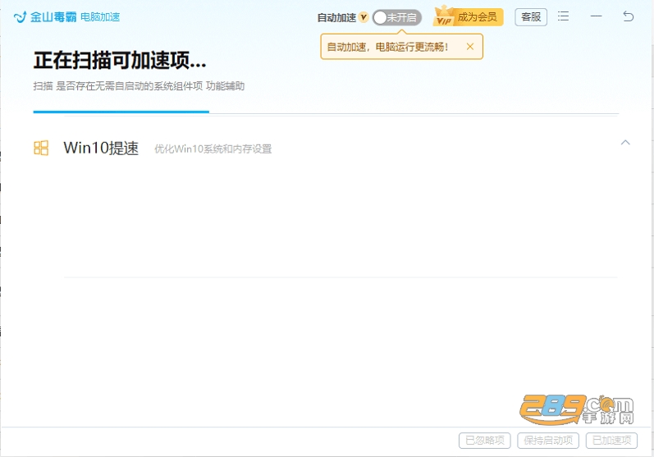654x457 pixels.
Task: Collapse the Win10提速 section
Action: (x=625, y=143)
